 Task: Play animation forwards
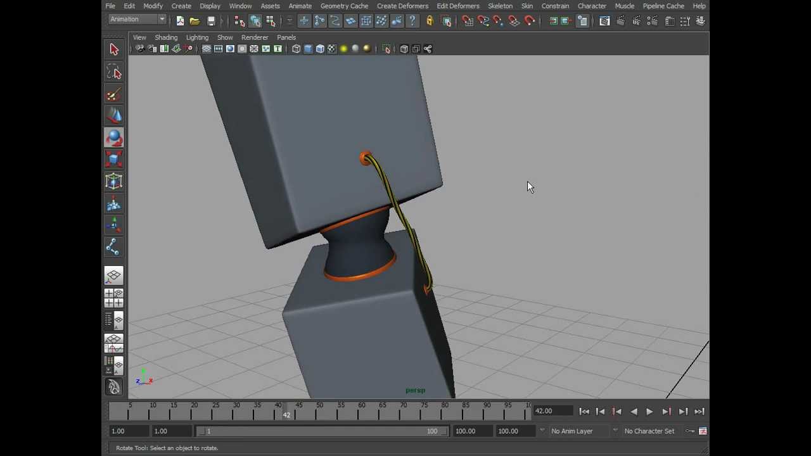click(x=649, y=412)
